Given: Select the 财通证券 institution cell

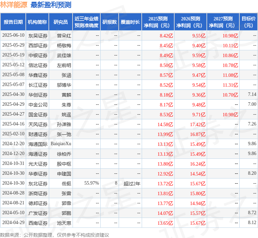Looking at the screenshot, I should tap(38, 134).
